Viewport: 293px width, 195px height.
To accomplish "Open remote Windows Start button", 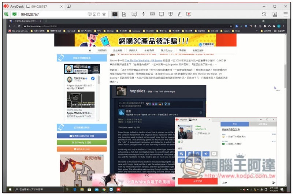I will pyautogui.click(x=10, y=190).
